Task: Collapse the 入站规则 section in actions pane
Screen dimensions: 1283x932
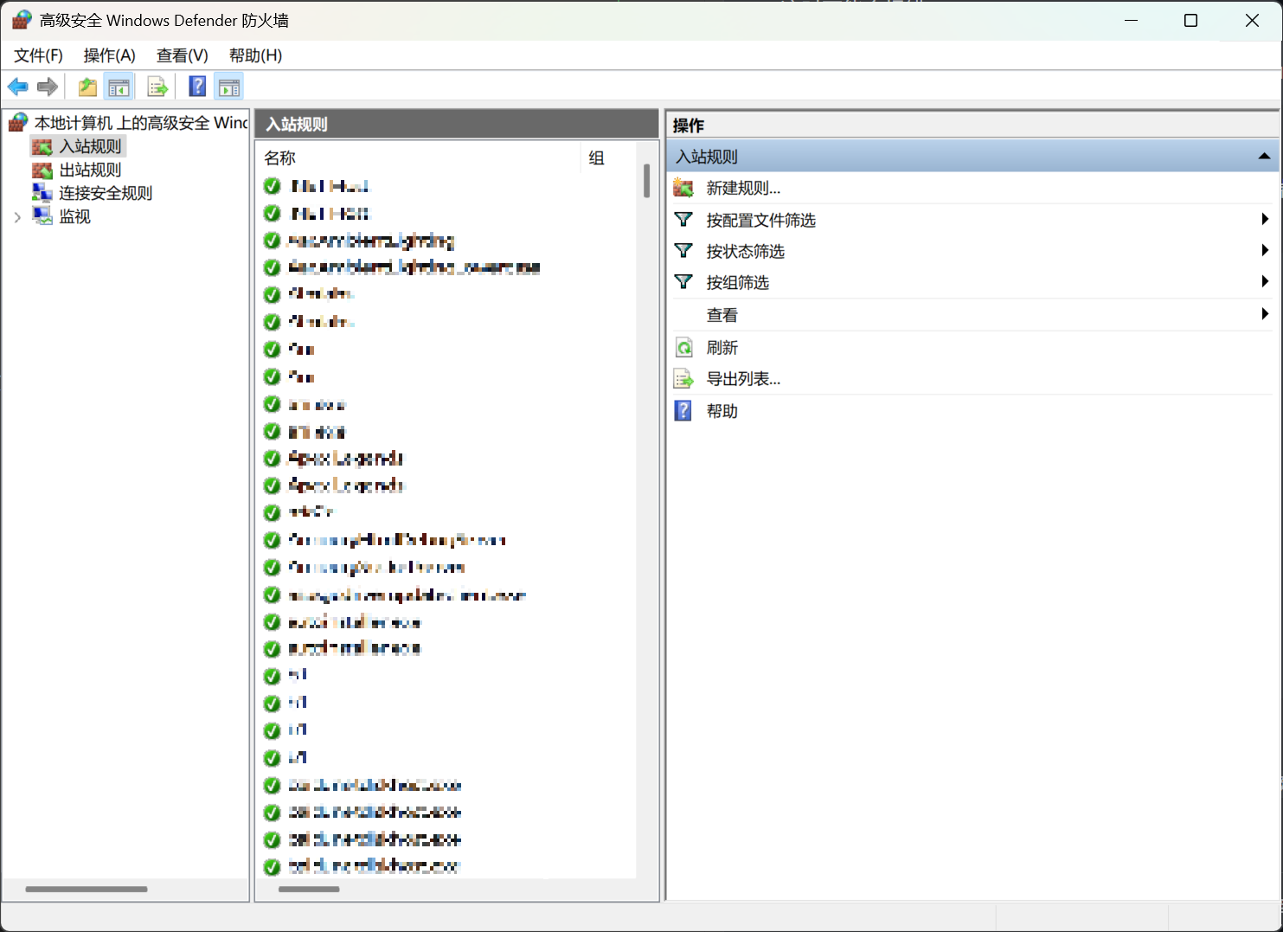Action: (x=1264, y=157)
